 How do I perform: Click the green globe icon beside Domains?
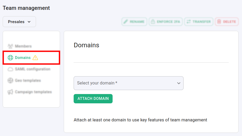[10, 58]
